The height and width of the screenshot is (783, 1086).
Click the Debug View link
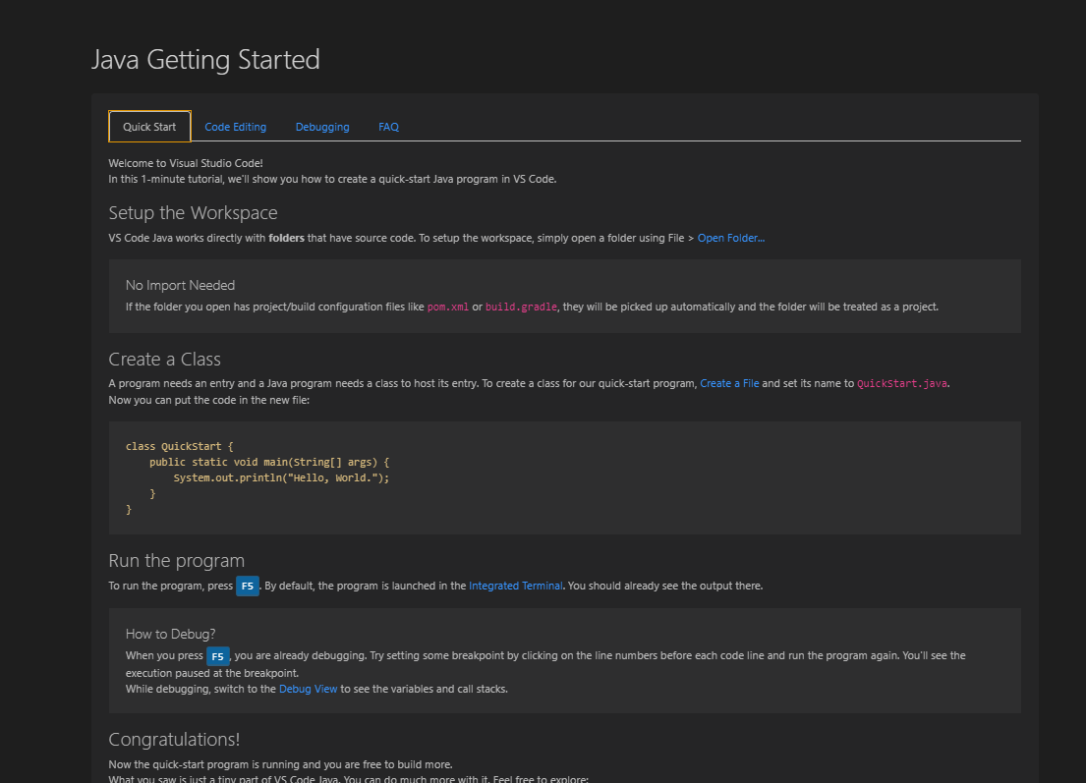click(x=308, y=689)
